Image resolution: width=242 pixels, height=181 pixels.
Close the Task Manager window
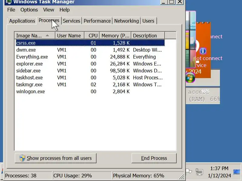180,2
